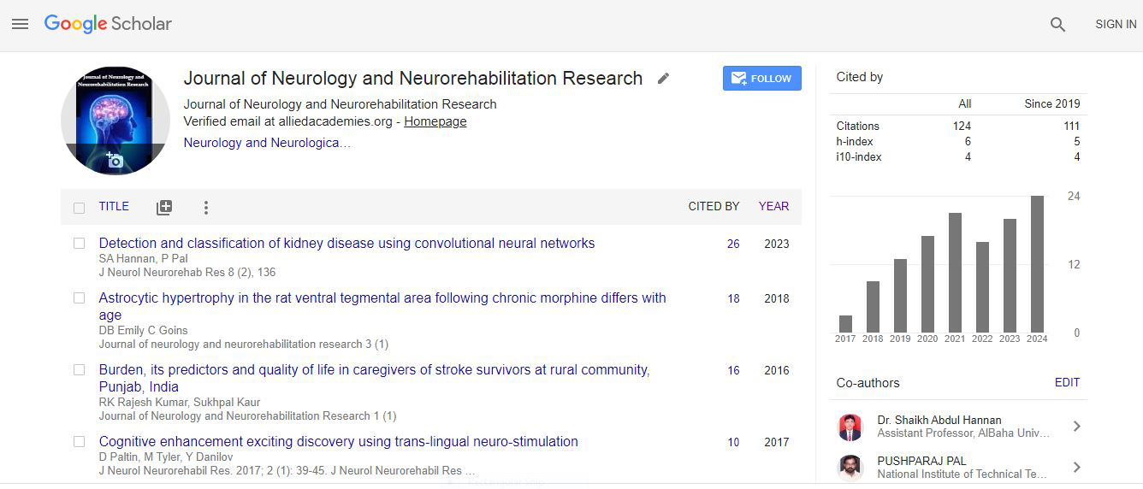
Task: Check the Astrocytic hypertrophy article checkbox
Action: coord(80,298)
